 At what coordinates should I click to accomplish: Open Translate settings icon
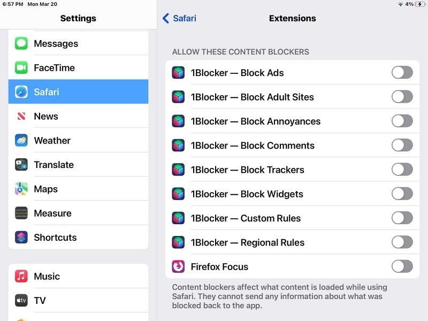click(21, 165)
